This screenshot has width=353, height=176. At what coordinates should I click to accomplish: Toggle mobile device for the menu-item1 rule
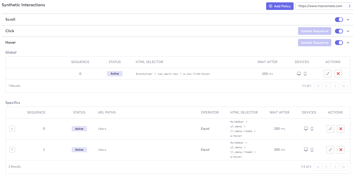(x=312, y=129)
